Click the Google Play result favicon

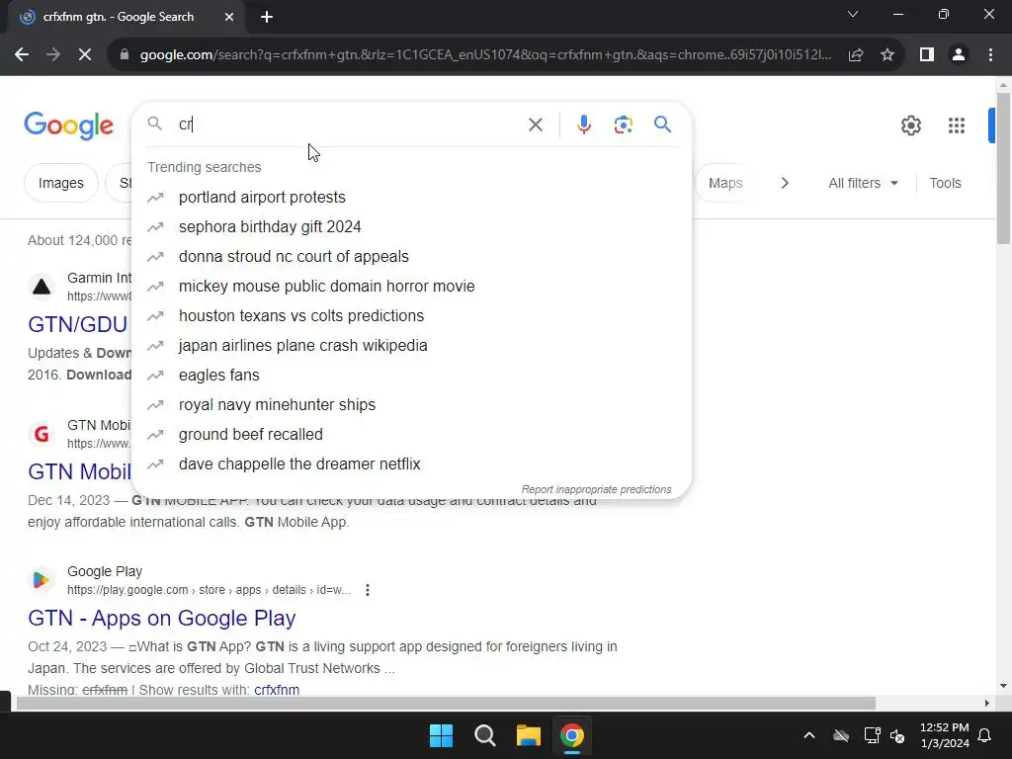tap(42, 580)
